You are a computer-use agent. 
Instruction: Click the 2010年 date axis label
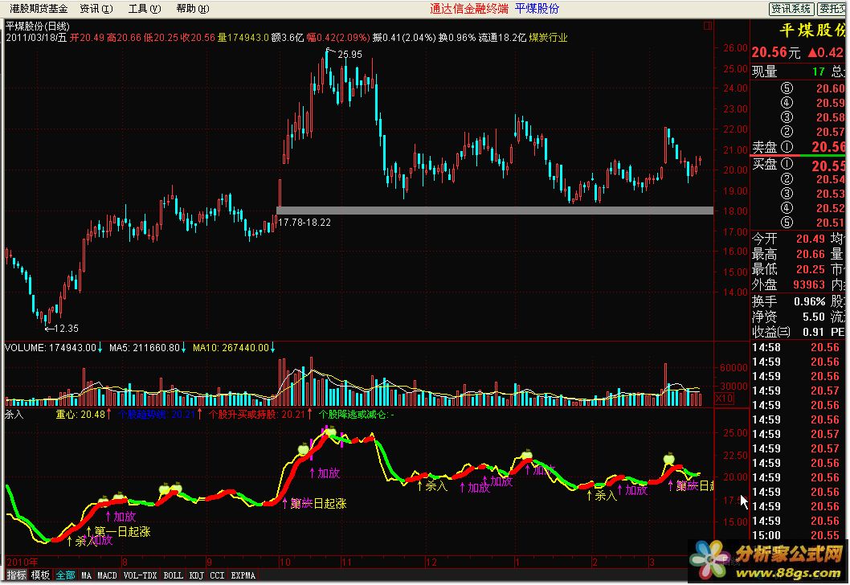pyautogui.click(x=22, y=562)
